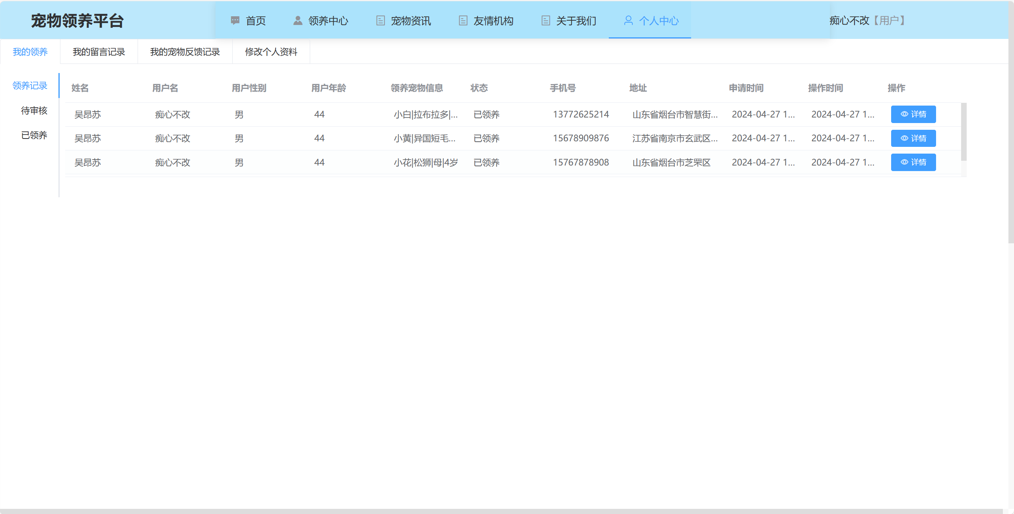Click the document icon beside 友情机构
Image resolution: width=1014 pixels, height=514 pixels.
pos(463,20)
